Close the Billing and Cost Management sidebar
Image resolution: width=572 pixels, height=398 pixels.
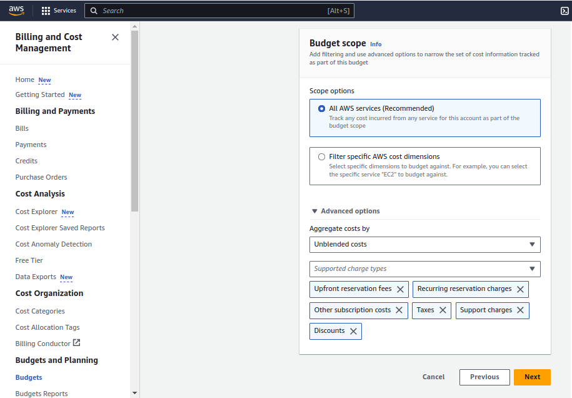point(115,38)
